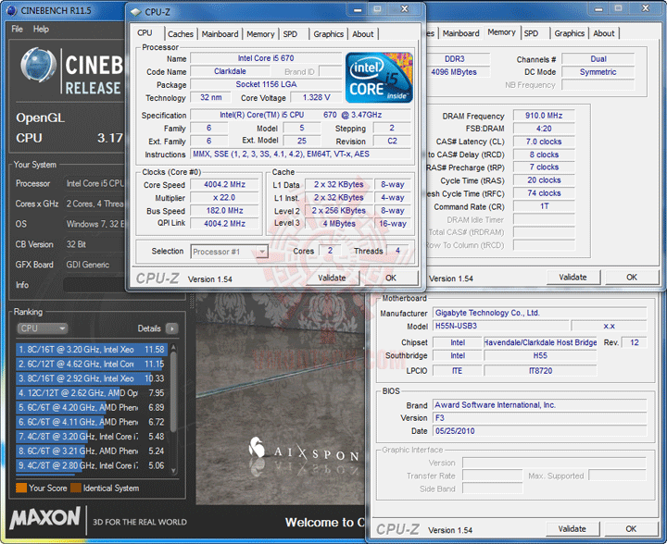Click the Cinebench CPU score 3.17
Image resolution: width=667 pixels, height=544 pixels.
[x=109, y=138]
